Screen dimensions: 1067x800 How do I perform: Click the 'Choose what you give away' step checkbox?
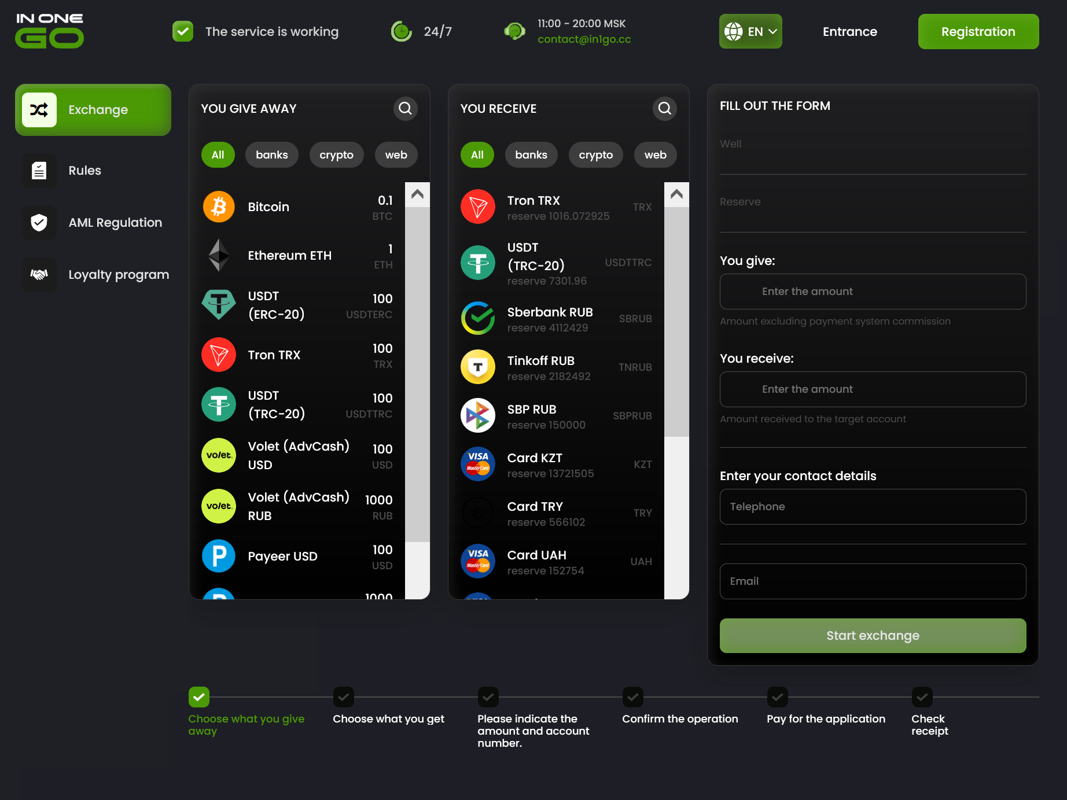click(x=199, y=697)
